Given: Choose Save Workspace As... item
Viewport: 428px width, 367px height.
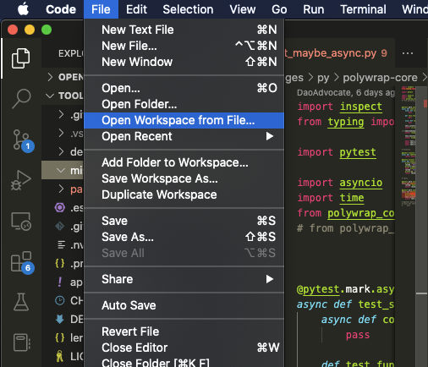Looking at the screenshot, I should (184, 178).
